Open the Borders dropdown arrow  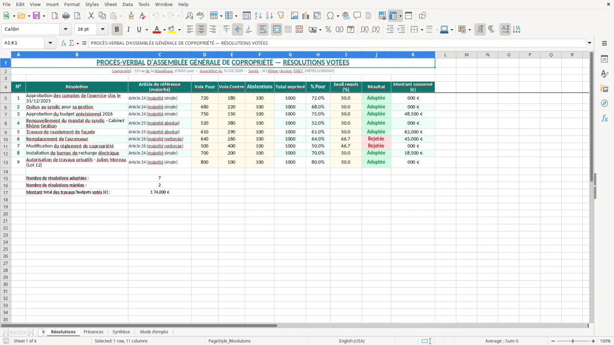423,30
